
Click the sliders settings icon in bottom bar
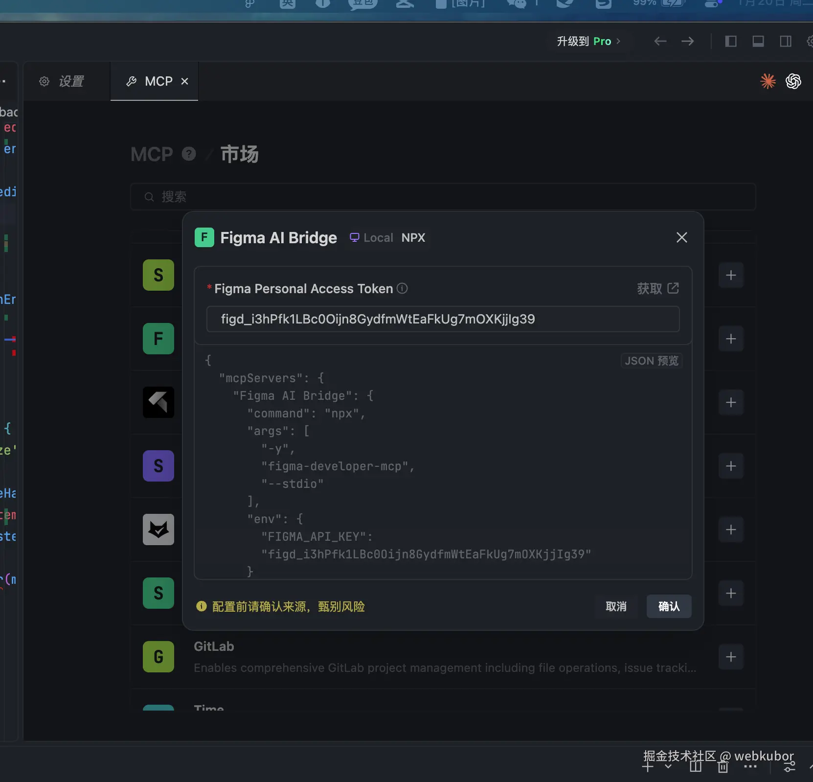click(x=790, y=767)
